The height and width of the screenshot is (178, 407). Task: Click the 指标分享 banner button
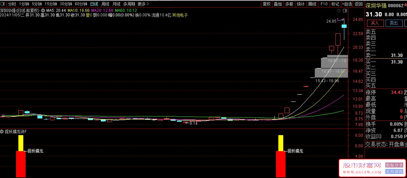pos(394,165)
